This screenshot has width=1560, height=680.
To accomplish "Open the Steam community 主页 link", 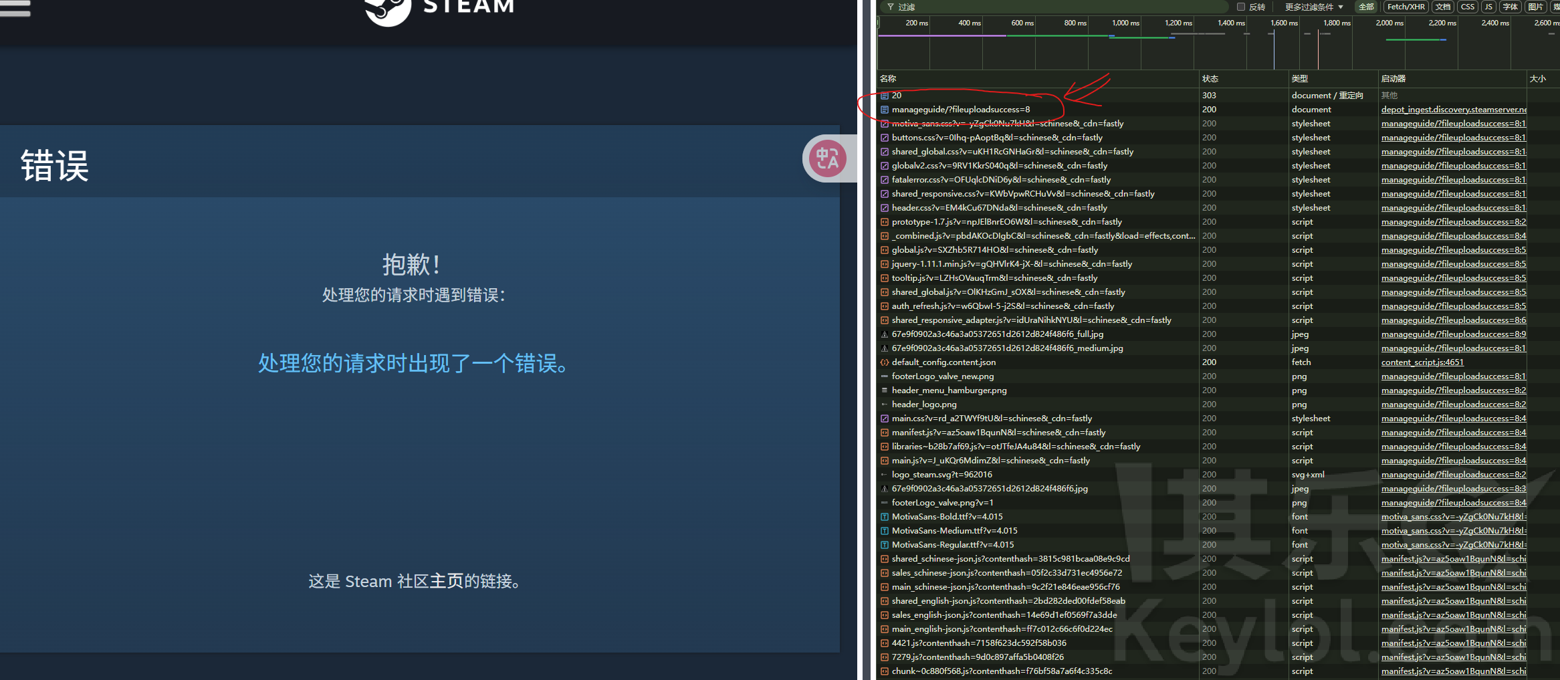I will (446, 581).
